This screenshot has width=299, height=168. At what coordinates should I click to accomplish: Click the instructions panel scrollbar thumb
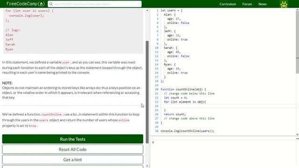147,92
